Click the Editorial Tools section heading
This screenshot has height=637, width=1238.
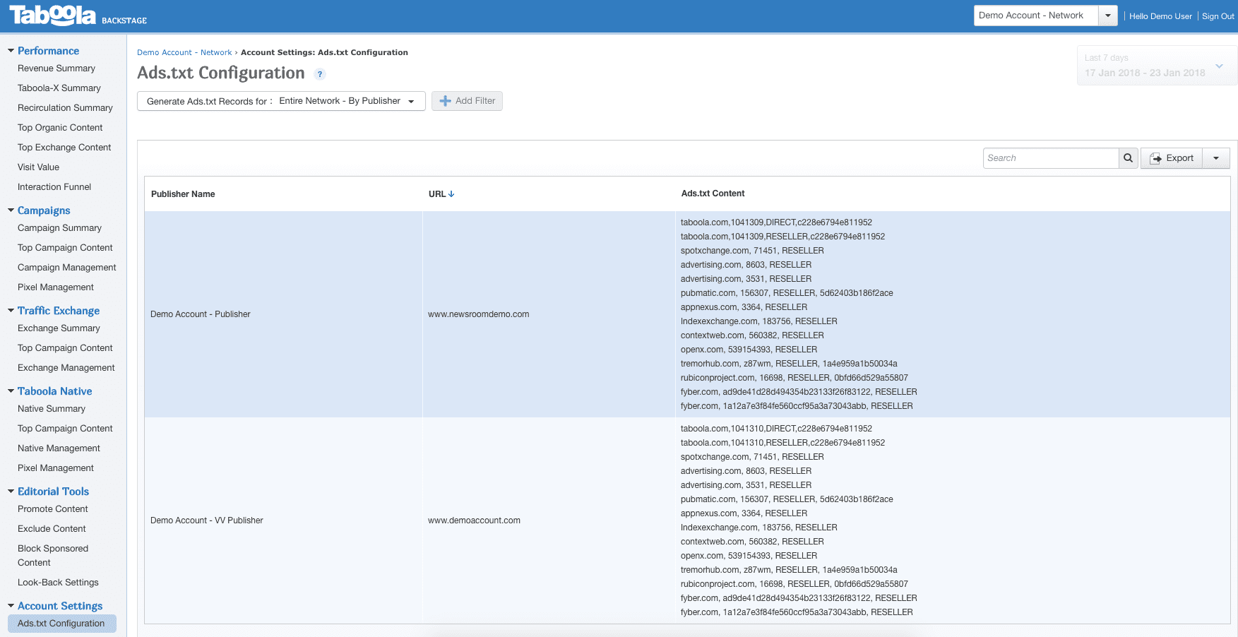(53, 492)
